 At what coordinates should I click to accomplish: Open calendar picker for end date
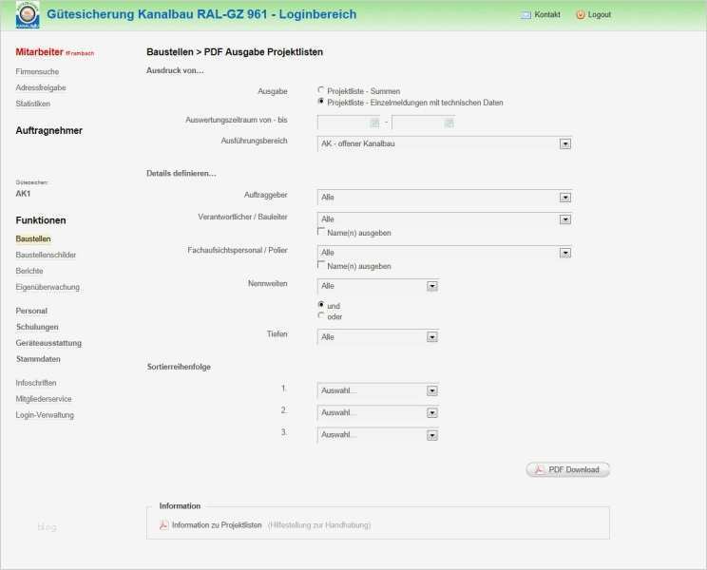pos(449,123)
